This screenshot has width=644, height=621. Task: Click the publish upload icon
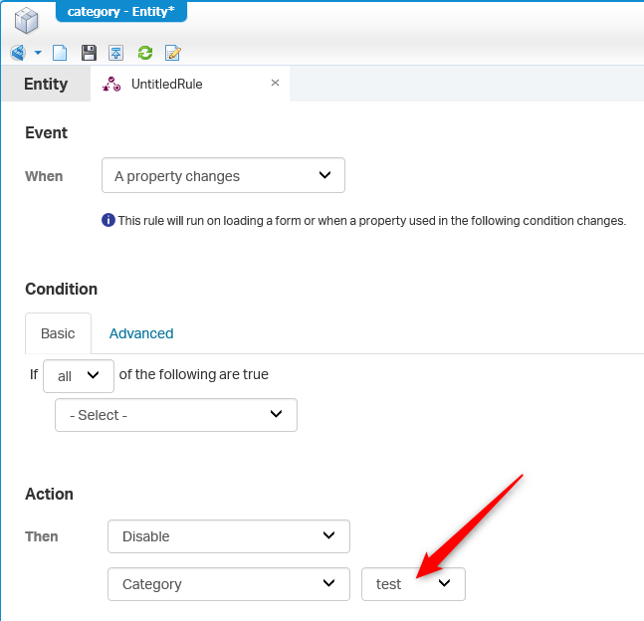coord(115,53)
